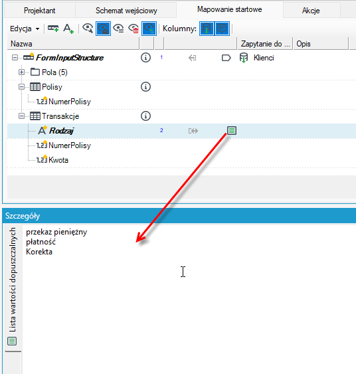Click the left arrow icon on FormInputStructure row

[x=193, y=58]
